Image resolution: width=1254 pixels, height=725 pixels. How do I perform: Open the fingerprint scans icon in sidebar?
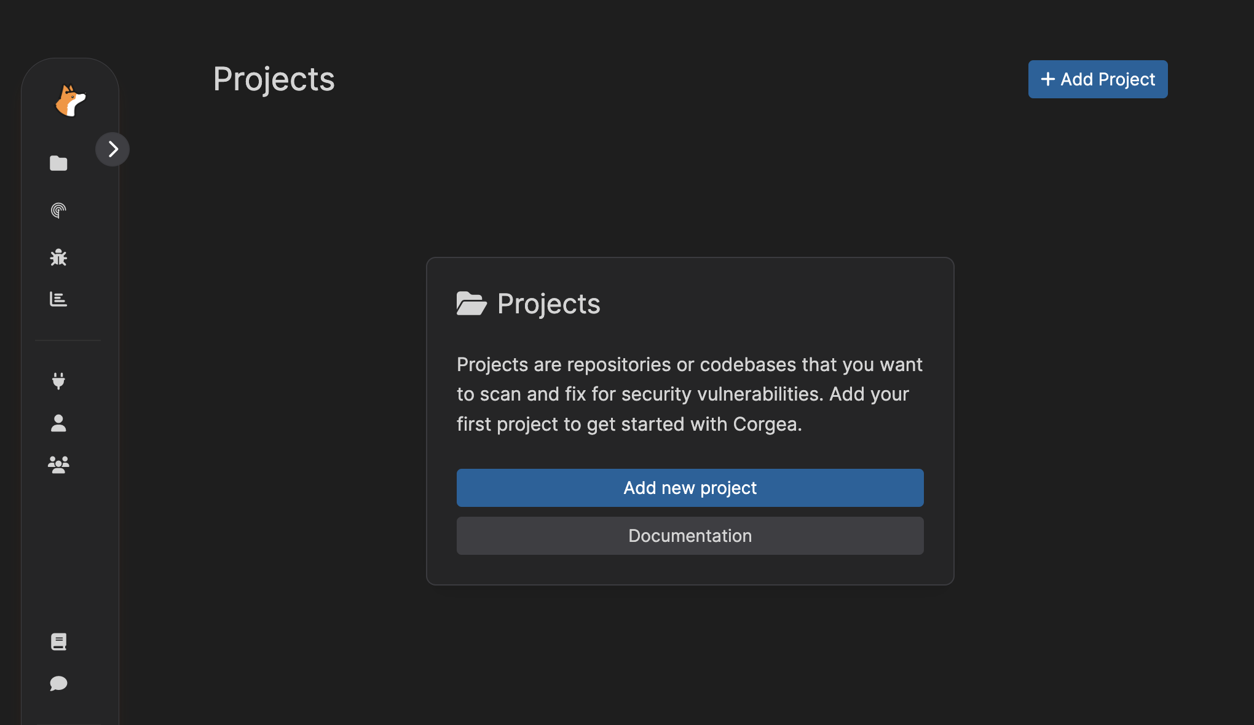(58, 211)
